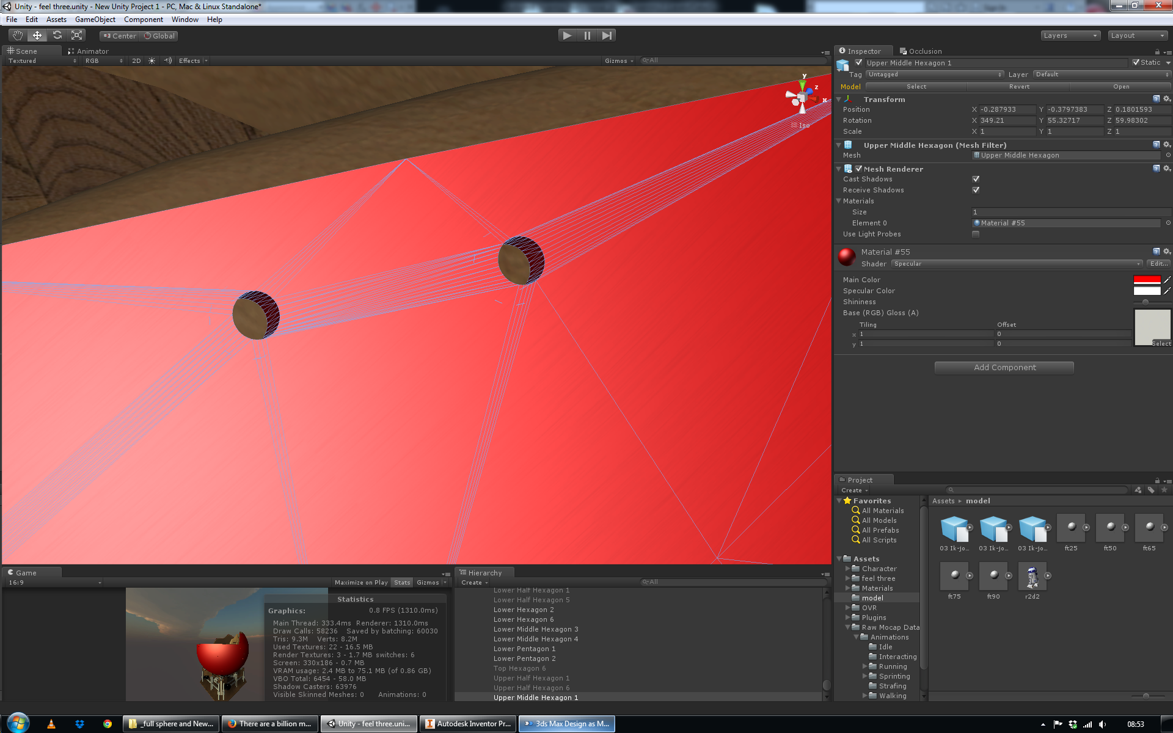Toggle Receive Shadows checkbox
1173x733 pixels.
point(976,190)
